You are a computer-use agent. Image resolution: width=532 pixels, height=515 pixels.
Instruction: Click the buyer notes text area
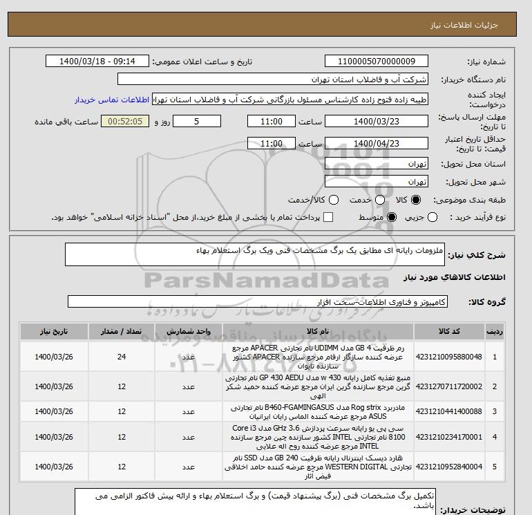[x=254, y=501]
